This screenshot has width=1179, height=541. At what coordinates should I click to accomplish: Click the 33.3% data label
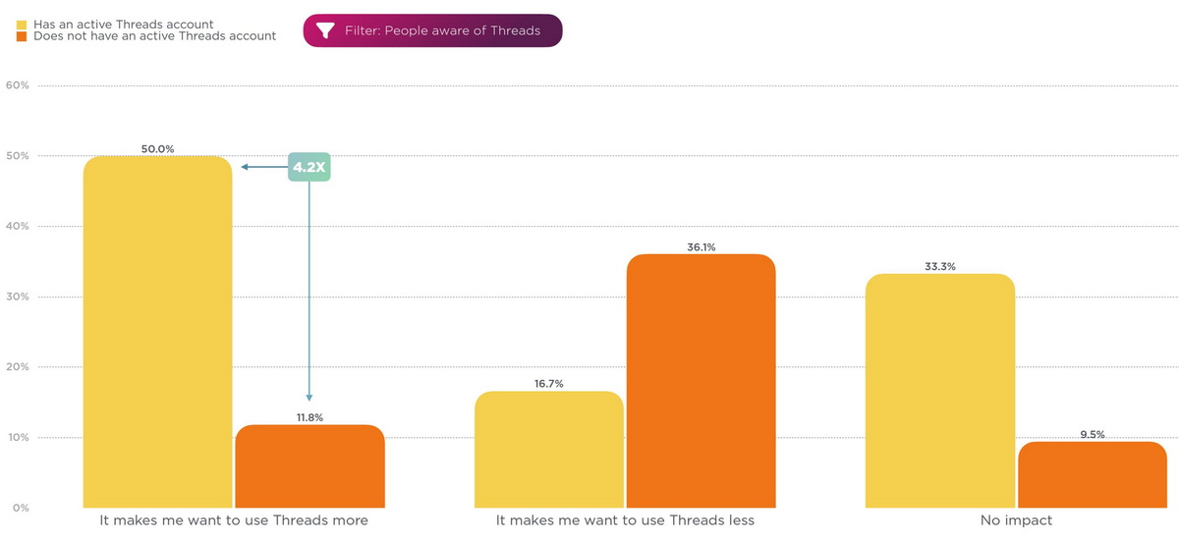[x=939, y=267]
